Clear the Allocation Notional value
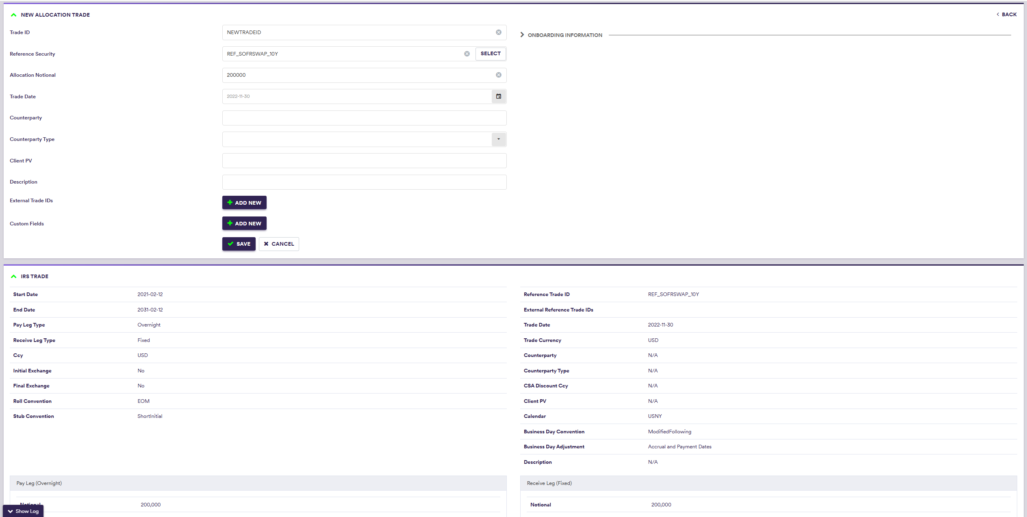Viewport: 1027px width, 517px height. pos(498,75)
